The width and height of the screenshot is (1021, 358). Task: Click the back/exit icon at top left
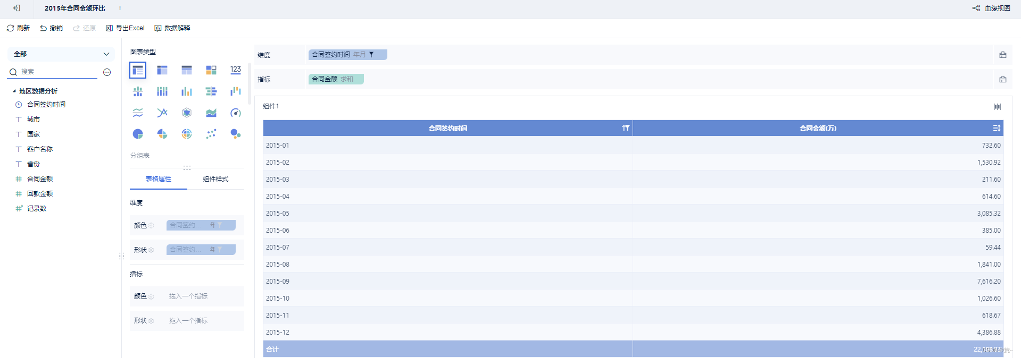16,8
